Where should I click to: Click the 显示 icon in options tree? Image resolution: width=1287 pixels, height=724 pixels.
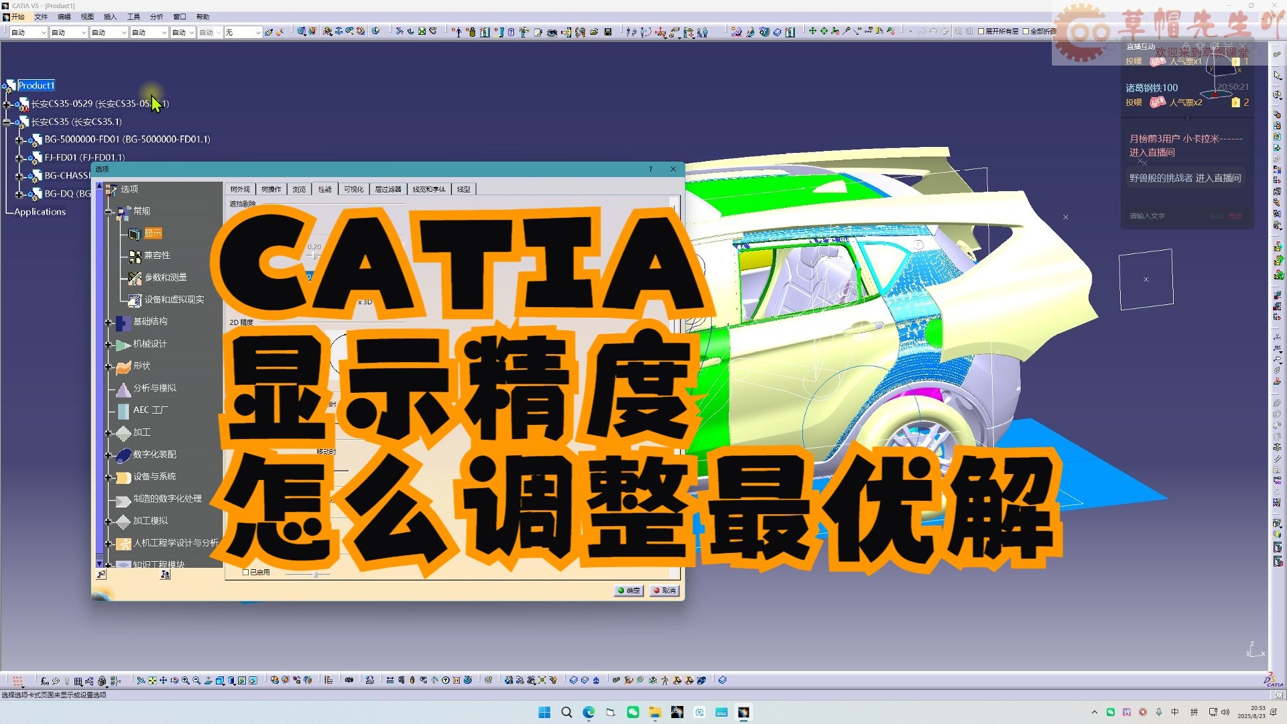point(135,233)
